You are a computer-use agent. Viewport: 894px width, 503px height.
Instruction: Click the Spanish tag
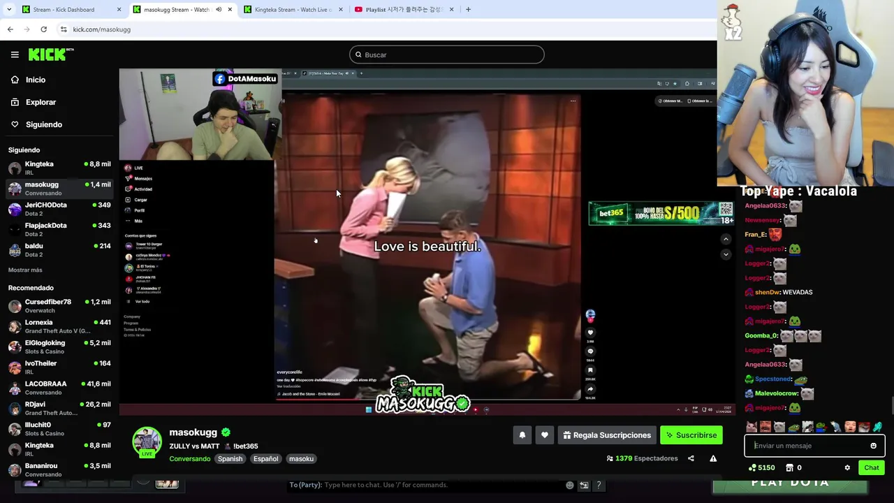[x=230, y=459]
